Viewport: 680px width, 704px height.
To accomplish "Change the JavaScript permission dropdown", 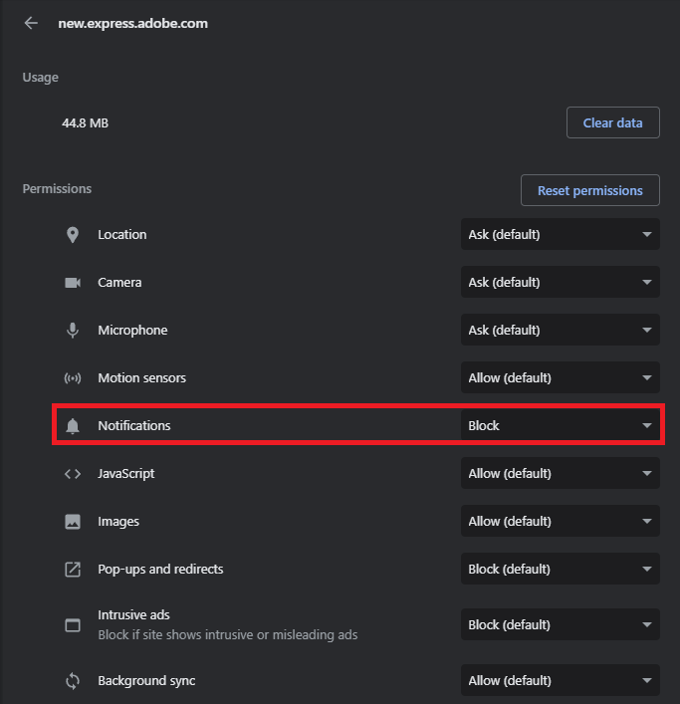I will tap(560, 474).
